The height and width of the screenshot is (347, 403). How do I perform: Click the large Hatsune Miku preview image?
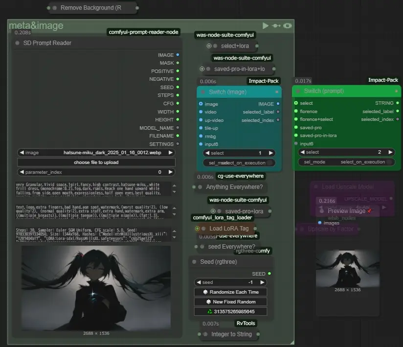pos(96,288)
